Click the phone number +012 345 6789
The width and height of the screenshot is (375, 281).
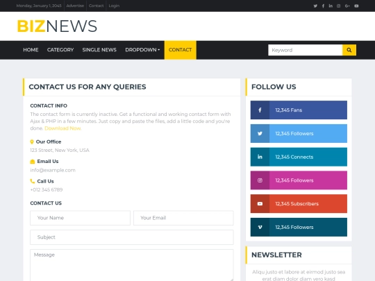(x=47, y=189)
